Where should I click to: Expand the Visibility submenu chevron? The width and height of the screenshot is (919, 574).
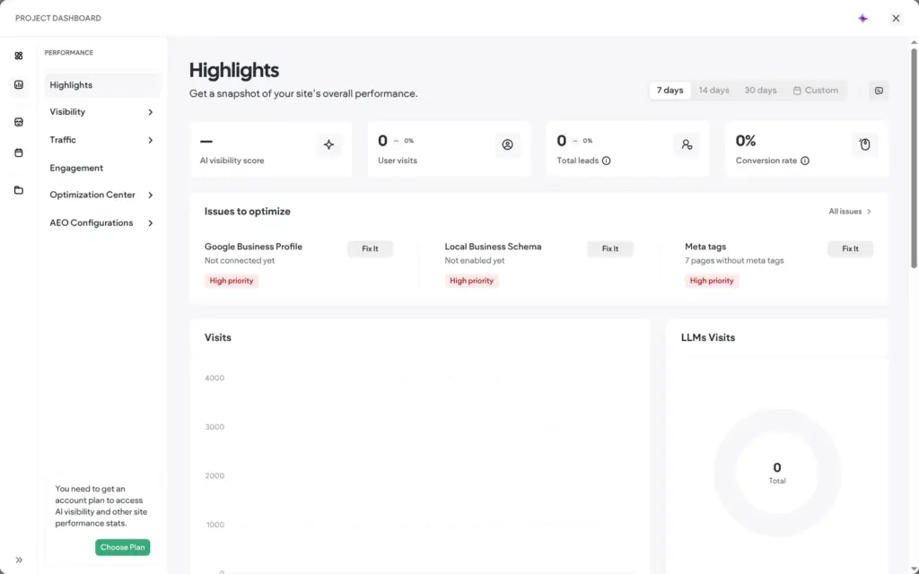tap(151, 112)
